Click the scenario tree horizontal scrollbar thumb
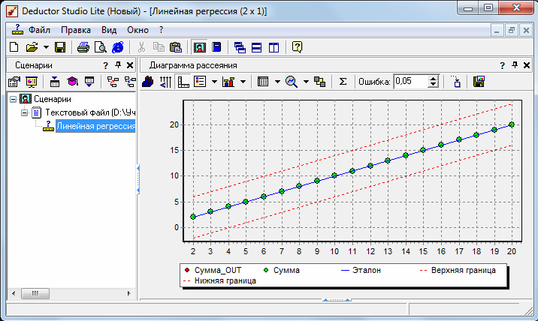 [x=35, y=293]
